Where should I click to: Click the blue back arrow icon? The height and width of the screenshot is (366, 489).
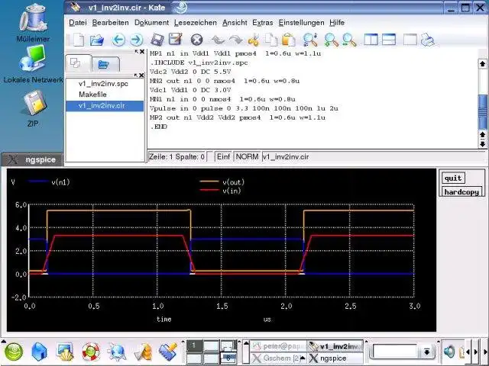[118, 40]
